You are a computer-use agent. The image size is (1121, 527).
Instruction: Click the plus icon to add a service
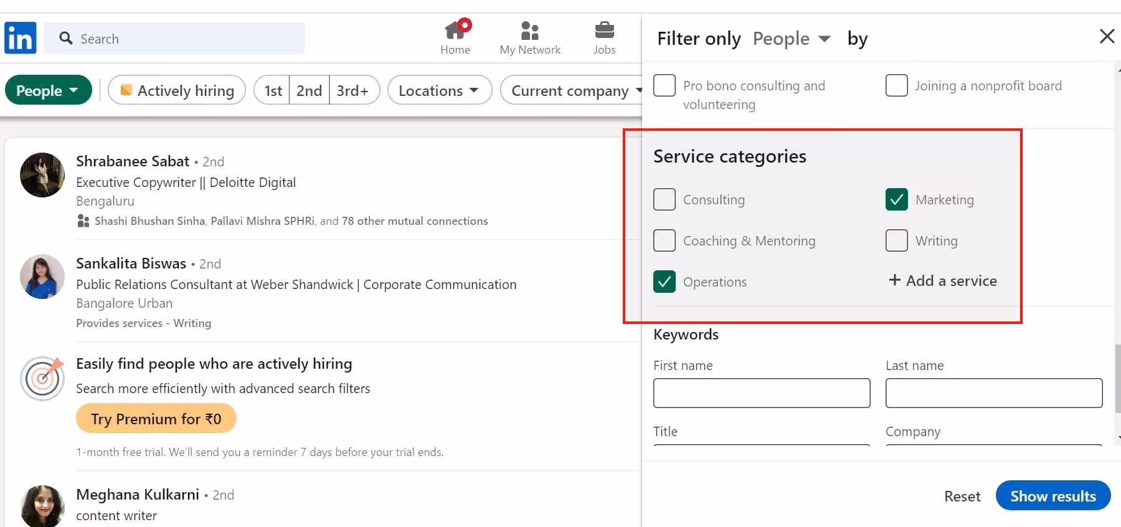(x=894, y=280)
